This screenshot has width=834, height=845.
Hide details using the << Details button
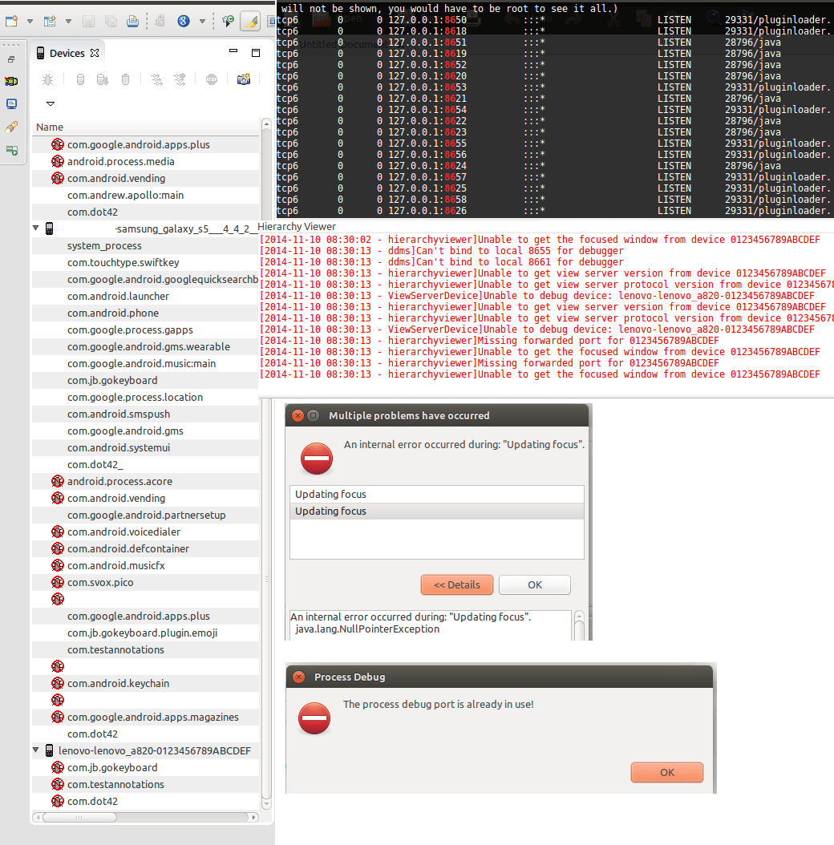(456, 584)
